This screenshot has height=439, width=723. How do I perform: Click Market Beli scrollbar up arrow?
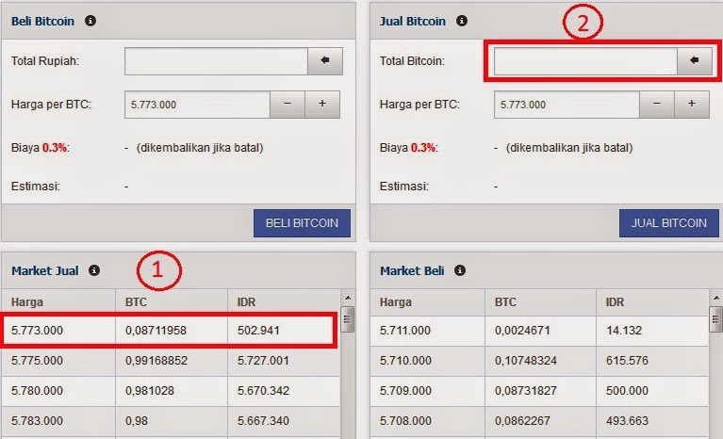[x=716, y=298]
